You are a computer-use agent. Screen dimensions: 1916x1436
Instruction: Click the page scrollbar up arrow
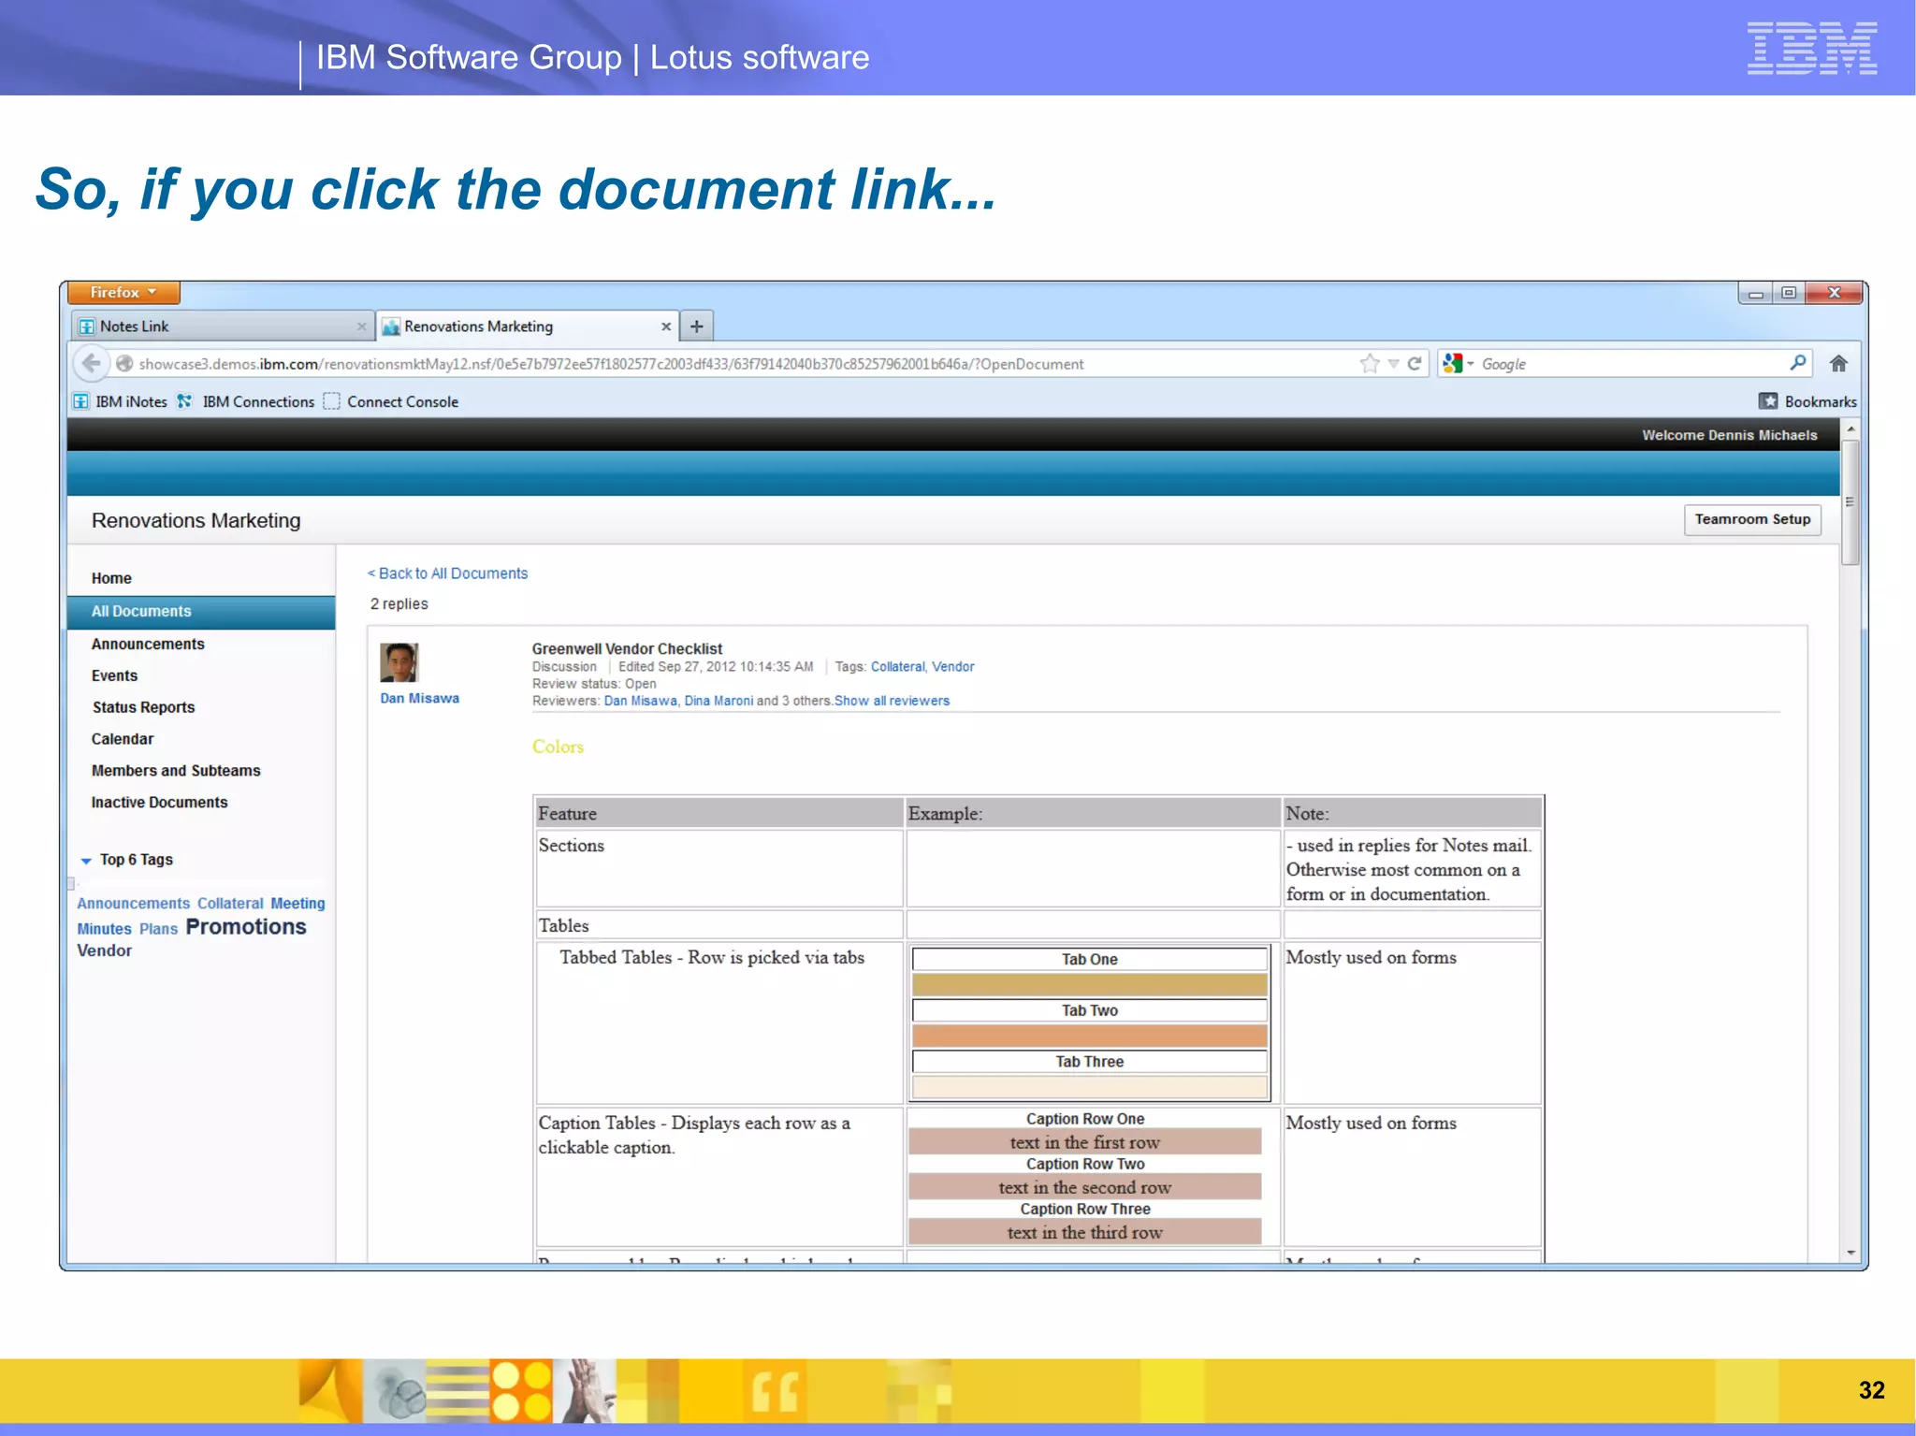pyautogui.click(x=1850, y=428)
